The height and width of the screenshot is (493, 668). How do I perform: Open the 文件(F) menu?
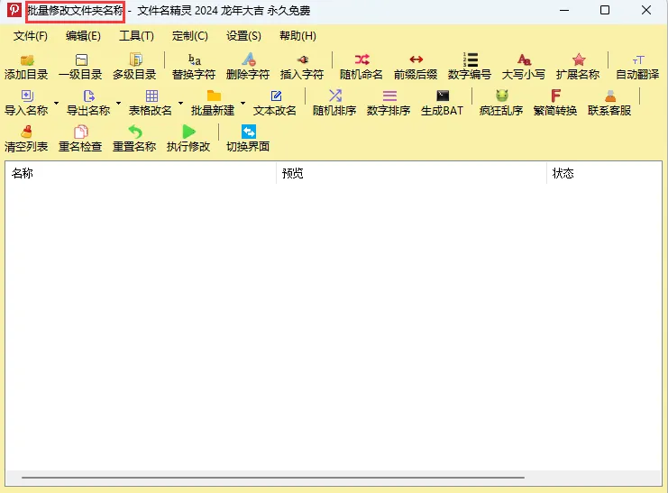click(31, 36)
